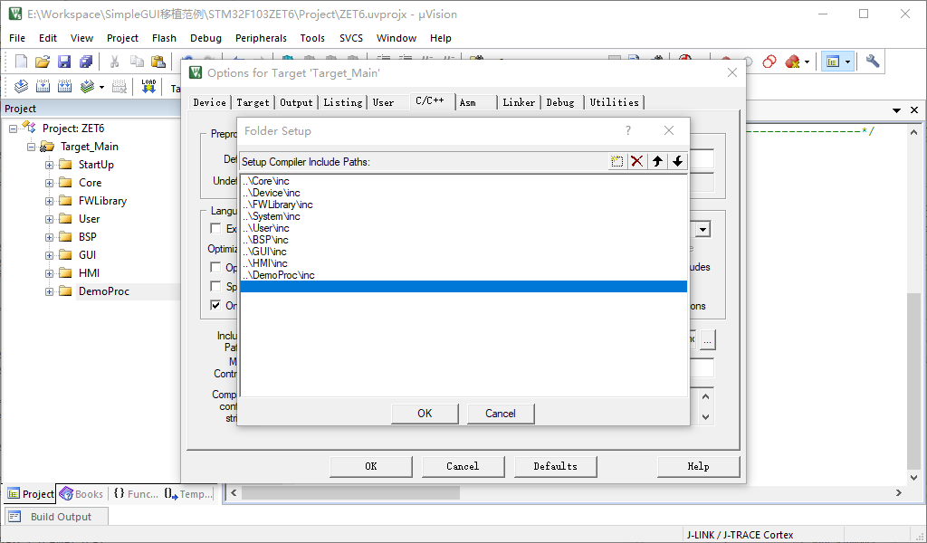Click the Kill all breakpoints icon

[792, 62]
